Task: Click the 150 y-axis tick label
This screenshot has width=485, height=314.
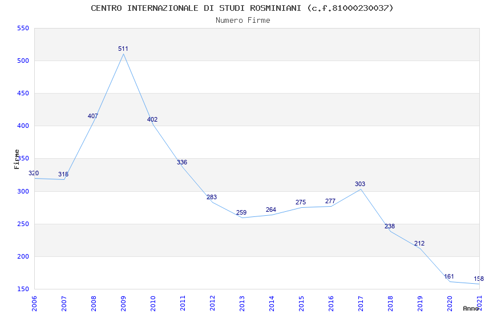Action: click(23, 289)
